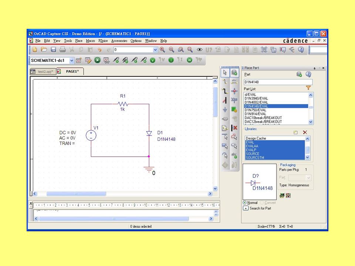Open the zoom value dropdown showing 0
Viewport: 355px width, 266px height.
(x=155, y=50)
